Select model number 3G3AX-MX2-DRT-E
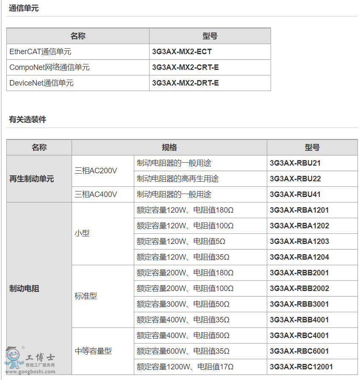 pos(186,83)
